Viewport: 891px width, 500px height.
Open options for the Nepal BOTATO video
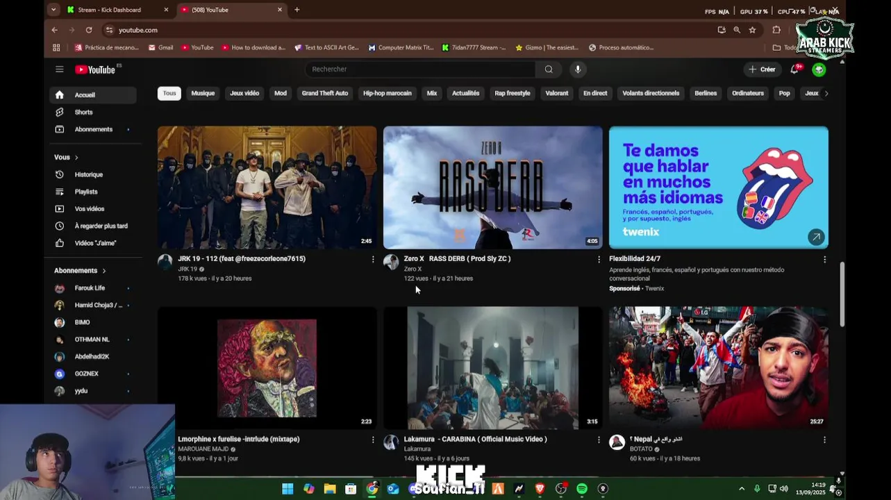(x=824, y=440)
